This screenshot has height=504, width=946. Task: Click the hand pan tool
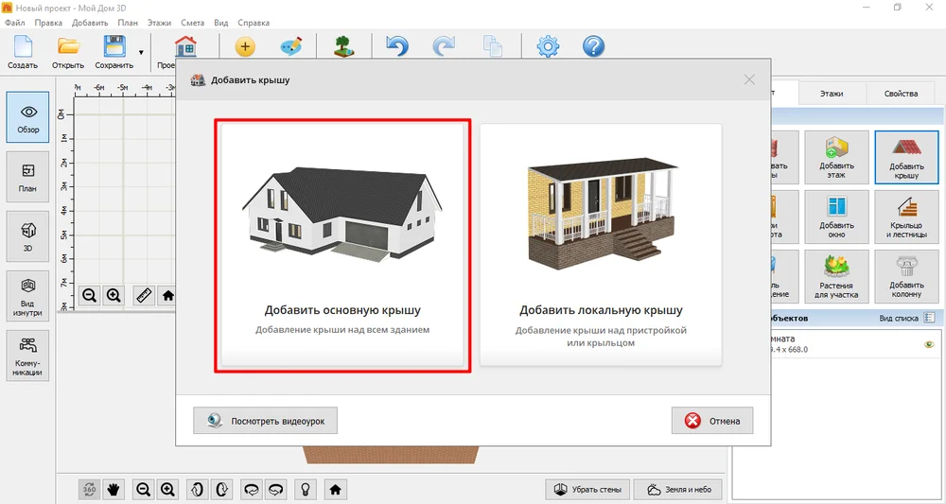pyautogui.click(x=113, y=489)
